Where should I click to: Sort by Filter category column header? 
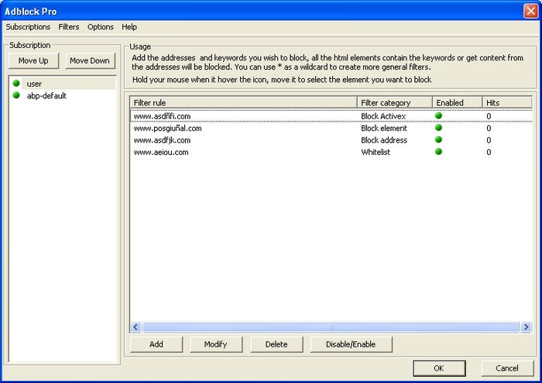pyautogui.click(x=395, y=103)
